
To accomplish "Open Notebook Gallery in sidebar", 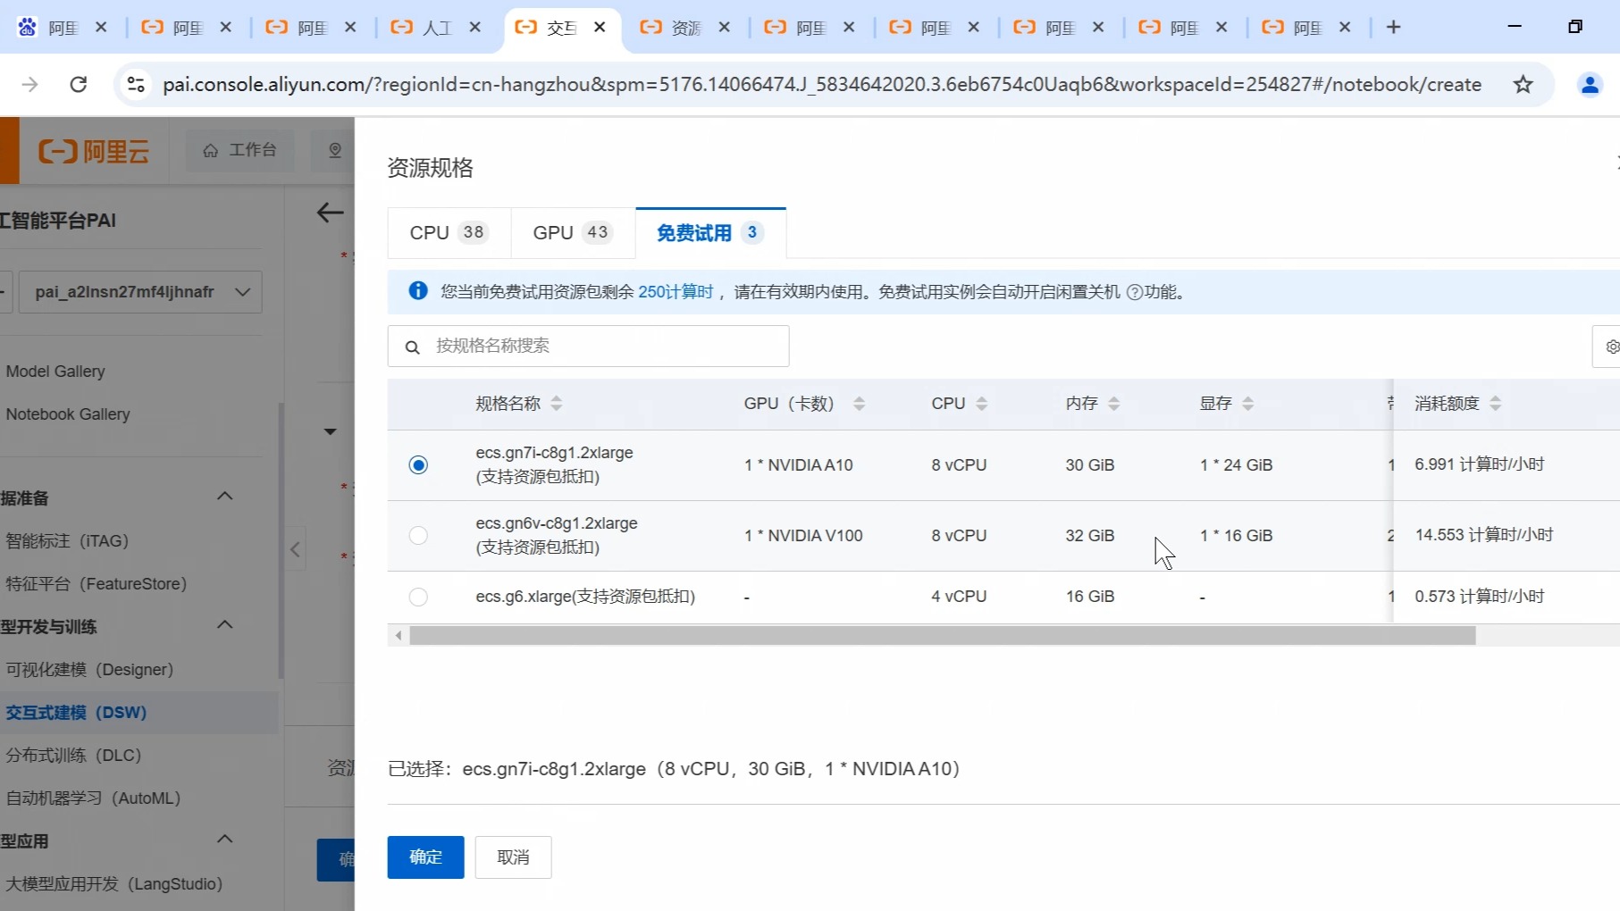I will (x=68, y=414).
